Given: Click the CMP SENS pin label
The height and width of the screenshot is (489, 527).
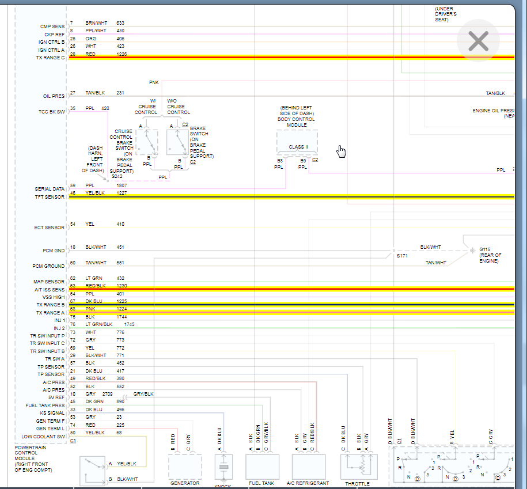Looking at the screenshot, I should (x=52, y=26).
